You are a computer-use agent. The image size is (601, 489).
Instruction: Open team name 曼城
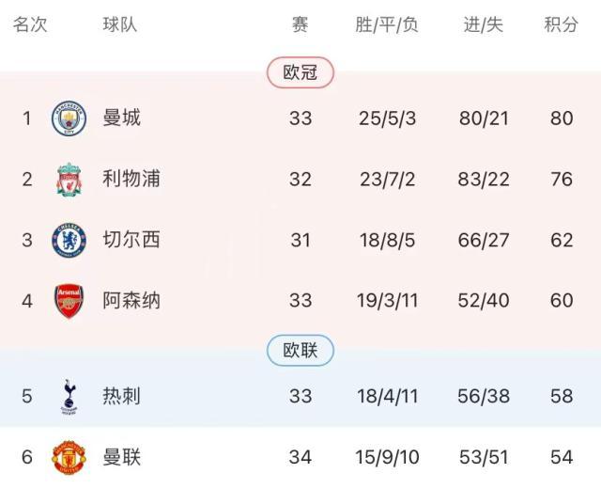pos(122,118)
